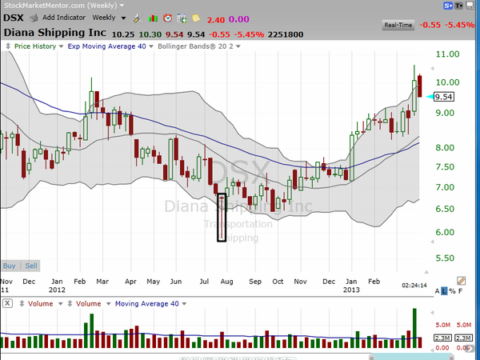
Task: Expand the StockMarketMentor.com (Weekly) layout dropdown
Action: (122, 6)
